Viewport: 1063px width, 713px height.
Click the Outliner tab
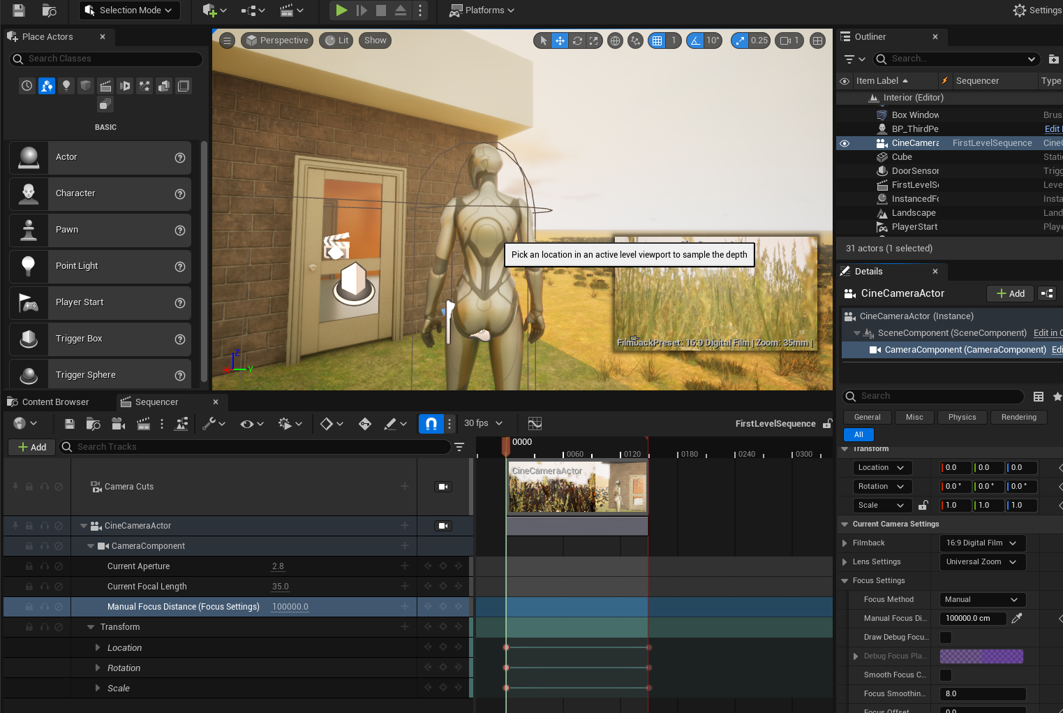click(870, 37)
